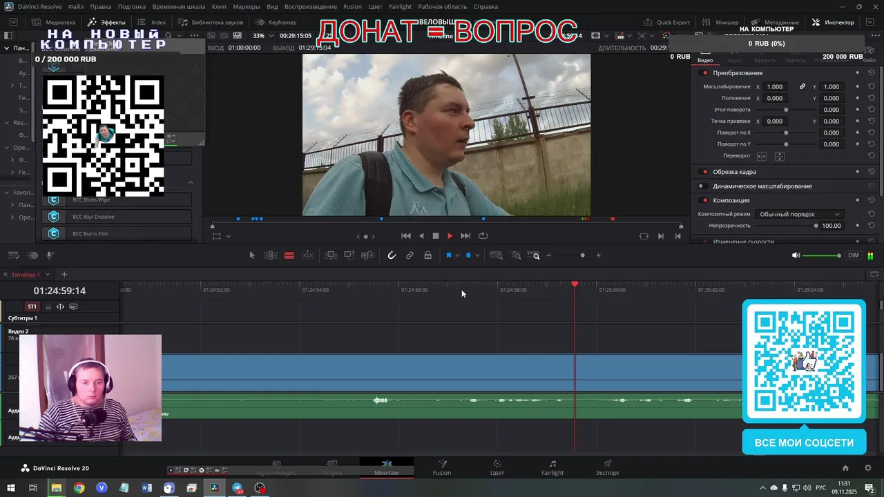This screenshot has width=884, height=497.
Task: Toggle Position lock icon in timeline toolbar
Action: point(428,255)
